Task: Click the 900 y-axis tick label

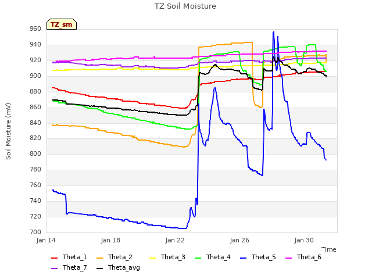Action: (35, 76)
